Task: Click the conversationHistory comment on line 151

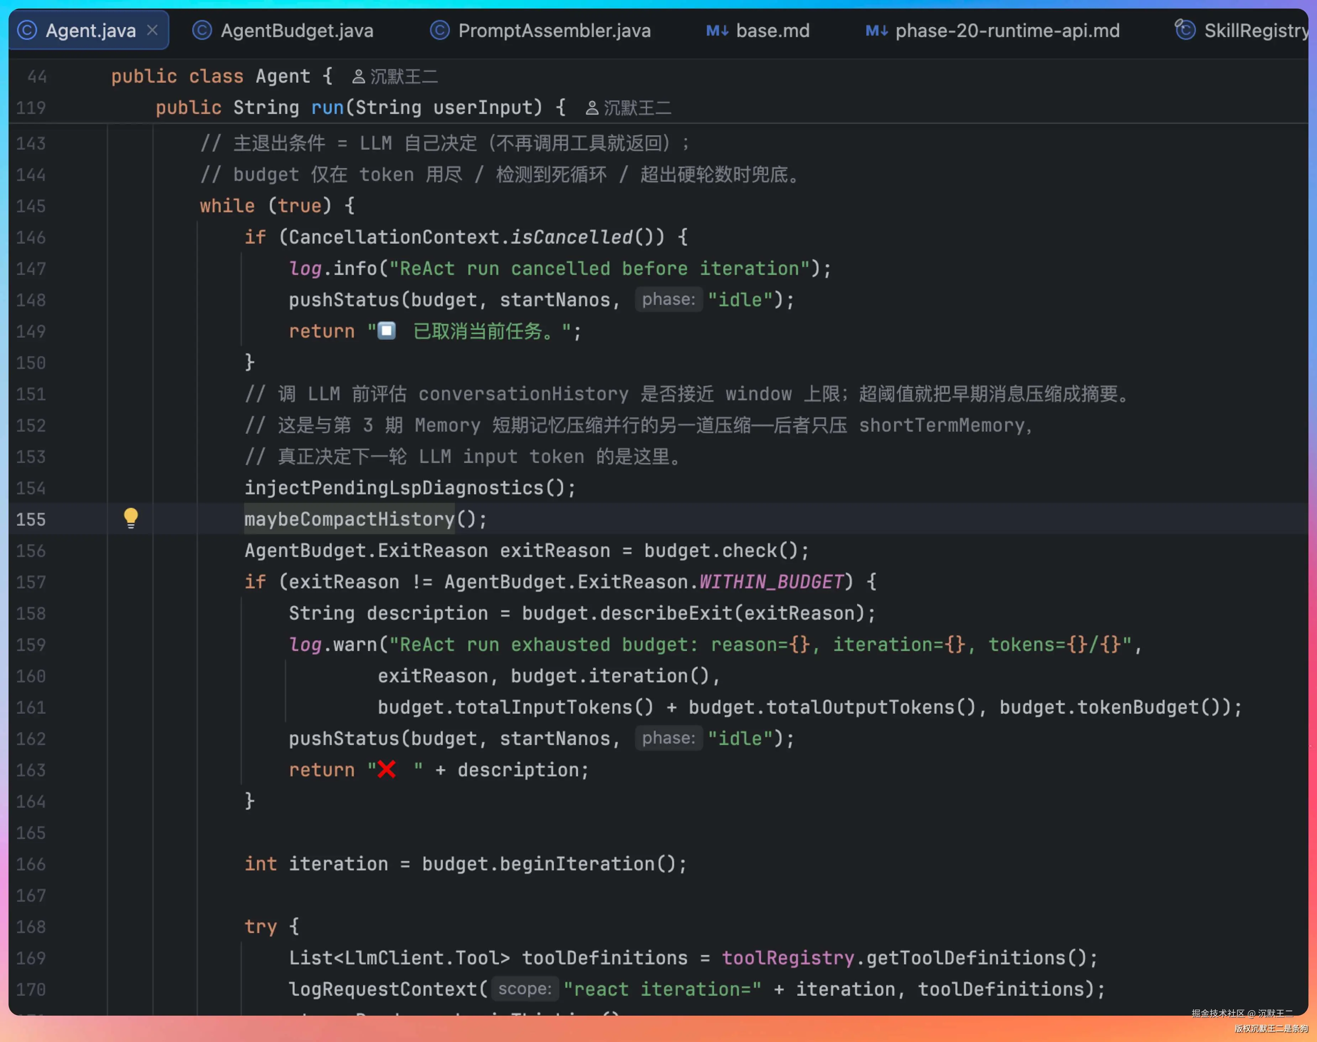Action: (x=688, y=394)
